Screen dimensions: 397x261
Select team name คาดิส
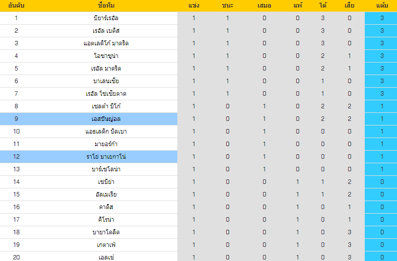coord(106,207)
